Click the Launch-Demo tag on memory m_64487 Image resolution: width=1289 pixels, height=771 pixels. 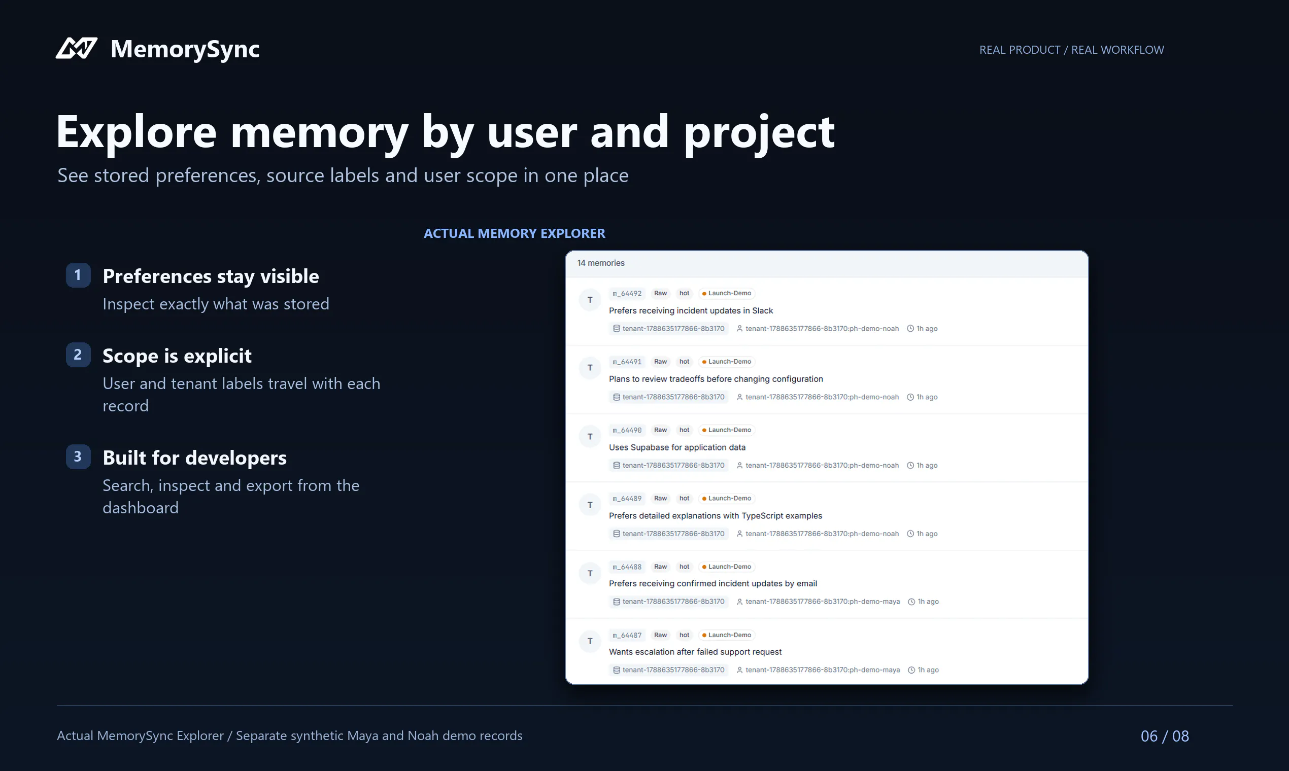pos(727,635)
